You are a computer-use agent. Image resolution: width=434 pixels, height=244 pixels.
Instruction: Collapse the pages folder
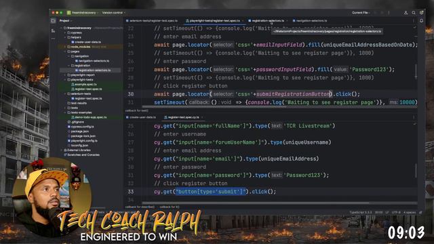coord(65,52)
